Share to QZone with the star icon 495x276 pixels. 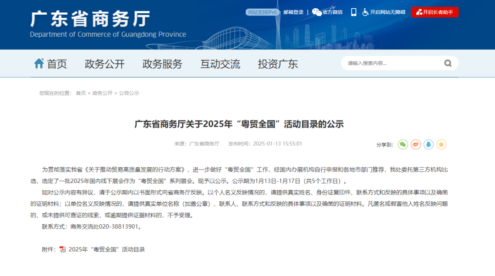(441, 144)
